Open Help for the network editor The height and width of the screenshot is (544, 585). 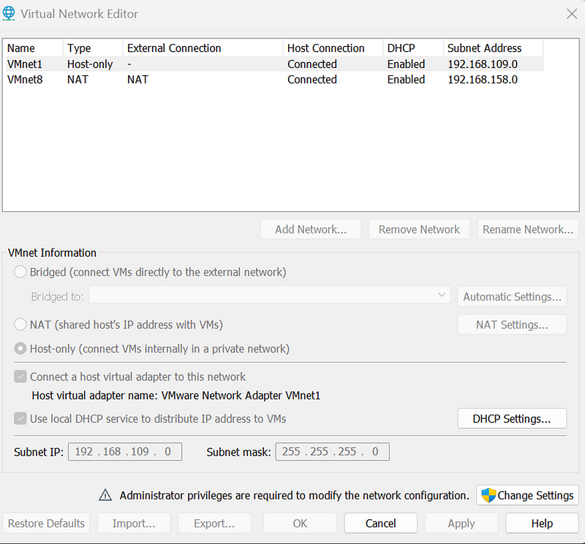pyautogui.click(x=542, y=523)
